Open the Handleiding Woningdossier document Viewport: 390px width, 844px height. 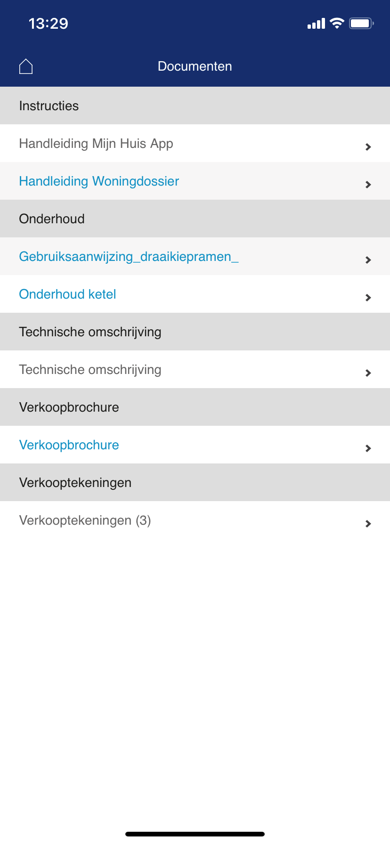98,181
